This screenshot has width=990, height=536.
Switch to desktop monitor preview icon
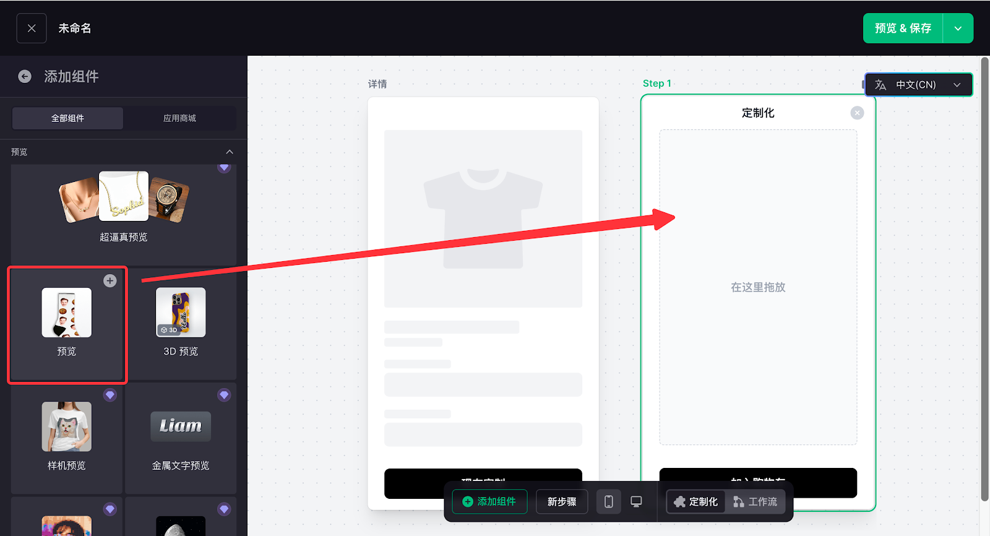click(636, 501)
